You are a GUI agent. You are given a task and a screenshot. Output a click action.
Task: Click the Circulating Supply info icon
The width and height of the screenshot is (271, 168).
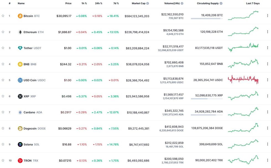tap(221, 3)
